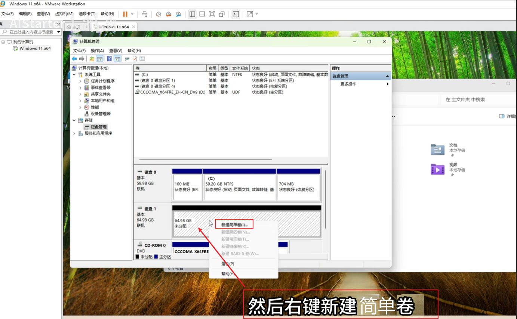Collapse the 系统工具 tree node
Viewport: 517px width, 319px height.
[74, 75]
